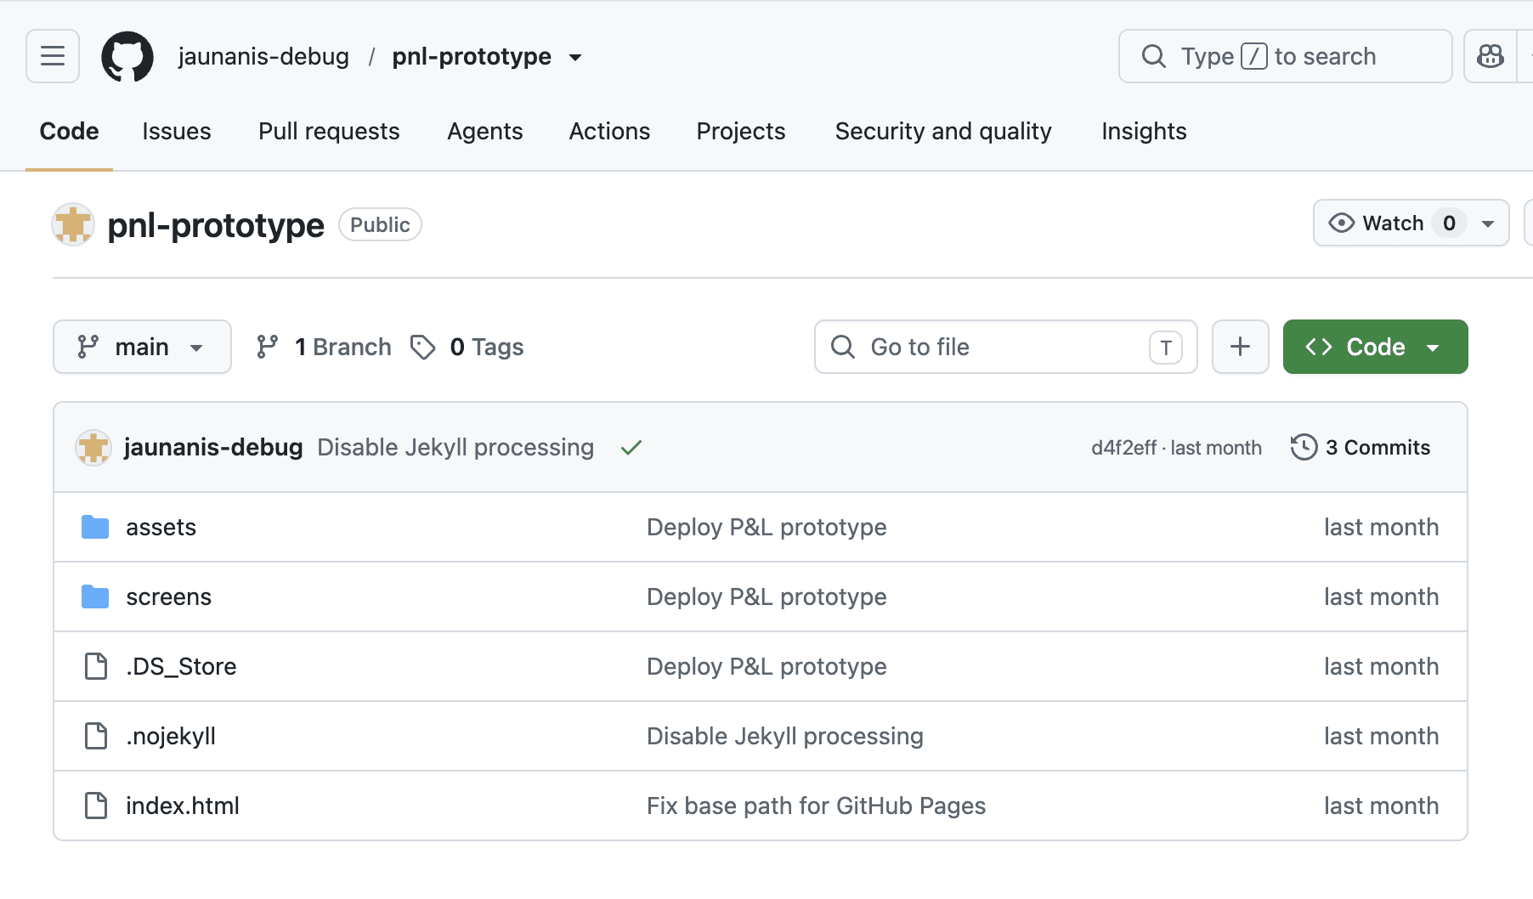Open the hamburger navigation menu
Screen dimensions: 1533x899
[x=53, y=56]
